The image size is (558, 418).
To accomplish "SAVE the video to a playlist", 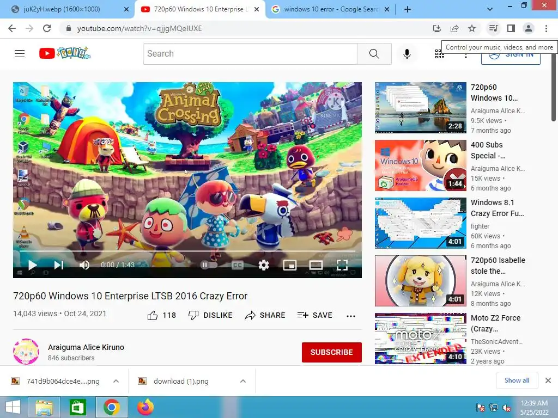I will [x=314, y=315].
